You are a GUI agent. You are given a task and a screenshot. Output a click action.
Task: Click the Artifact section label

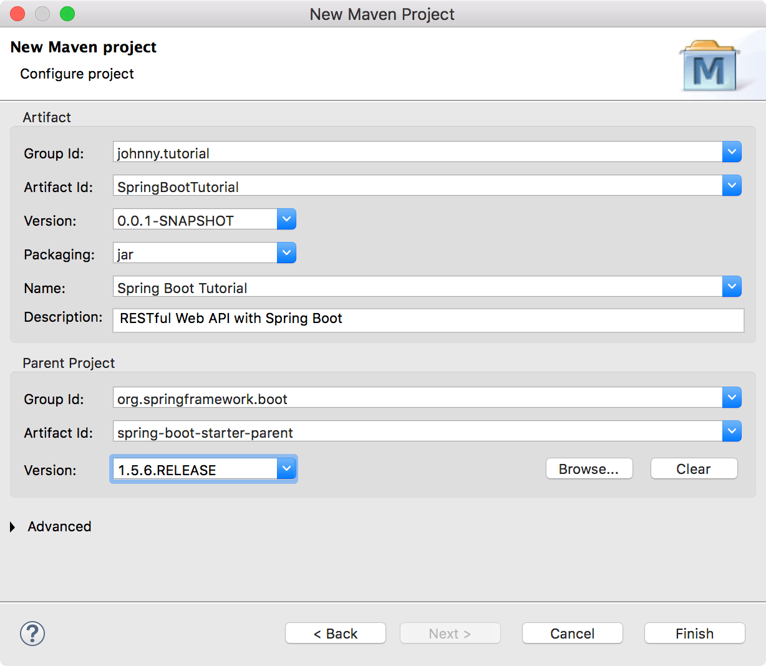[x=47, y=117]
